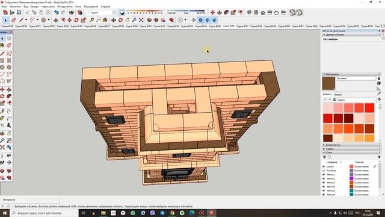385x217 pixels.
Task: Choose the Arc drawing tool
Action: (32, 20)
